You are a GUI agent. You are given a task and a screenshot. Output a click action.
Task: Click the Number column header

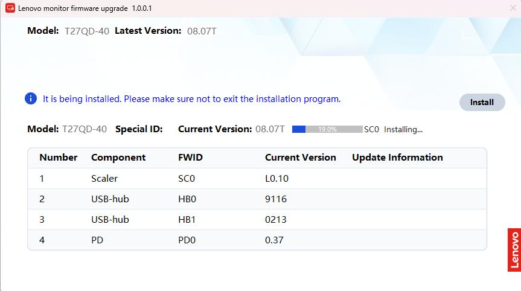tap(58, 158)
